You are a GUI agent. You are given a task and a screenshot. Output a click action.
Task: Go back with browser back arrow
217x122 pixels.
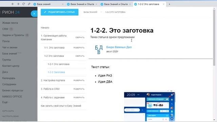pos(13,4)
